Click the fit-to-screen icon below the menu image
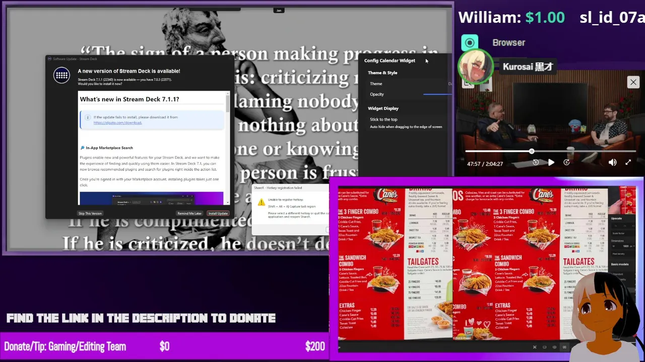Image resolution: width=645 pixels, height=362 pixels. point(535,347)
